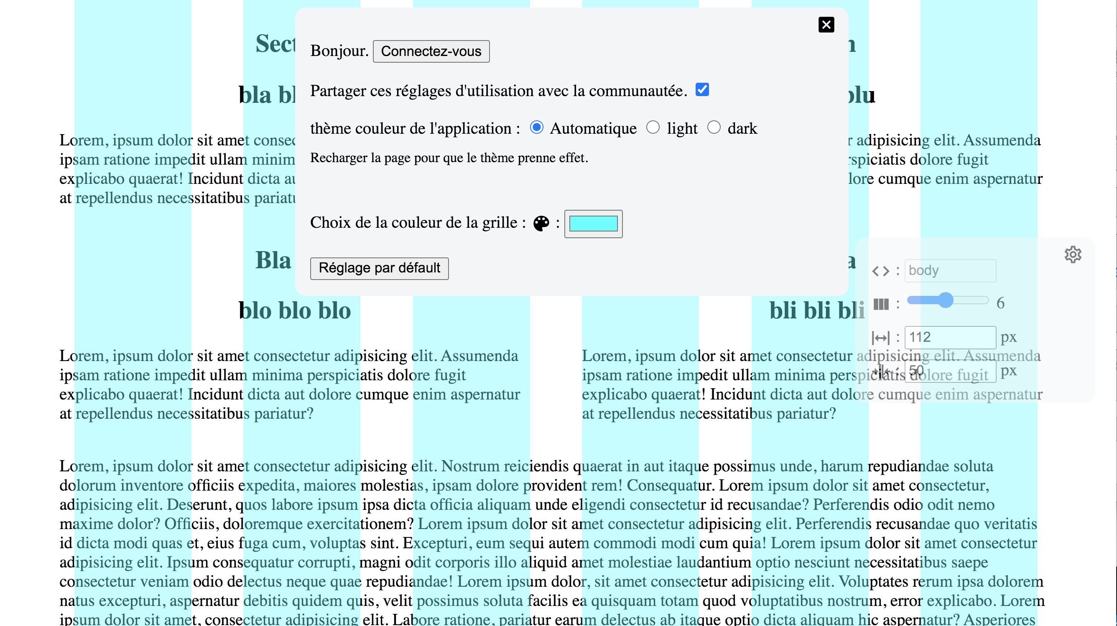Click the code brackets selector icon
Image resolution: width=1117 pixels, height=626 pixels.
tap(880, 271)
